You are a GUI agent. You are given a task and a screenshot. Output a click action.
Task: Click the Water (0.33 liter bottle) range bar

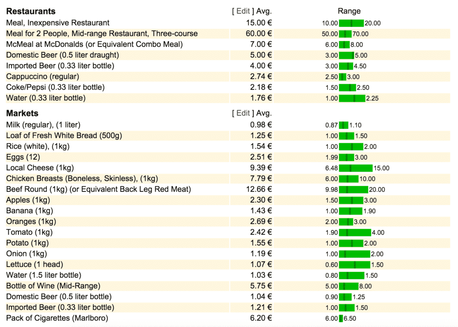tap(352, 98)
